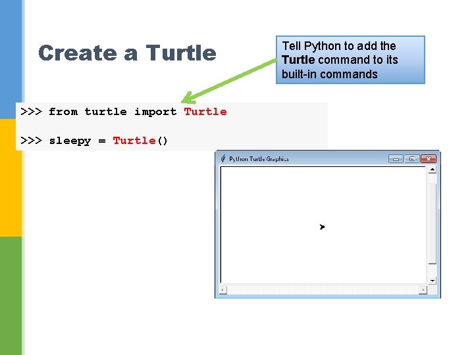Click the horizontal scrollbar right arrow
Viewport: 474px width, 355px height.
click(x=423, y=290)
